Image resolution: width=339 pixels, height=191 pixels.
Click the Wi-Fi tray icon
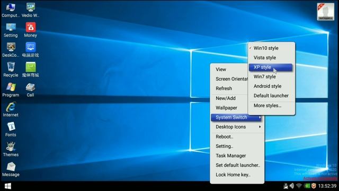click(x=299, y=186)
